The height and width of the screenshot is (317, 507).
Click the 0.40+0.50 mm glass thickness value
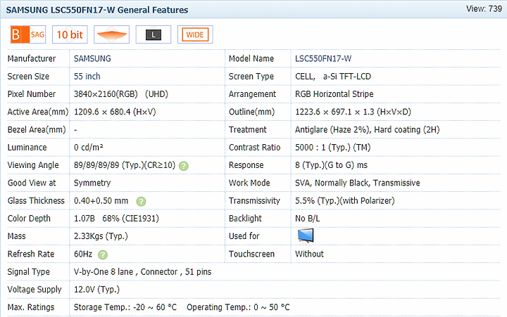(101, 200)
